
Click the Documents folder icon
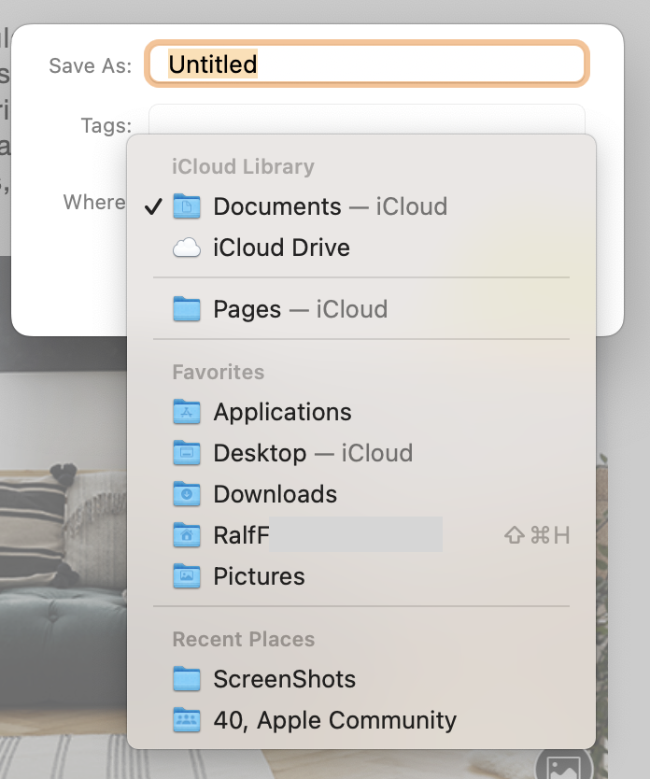click(x=187, y=206)
